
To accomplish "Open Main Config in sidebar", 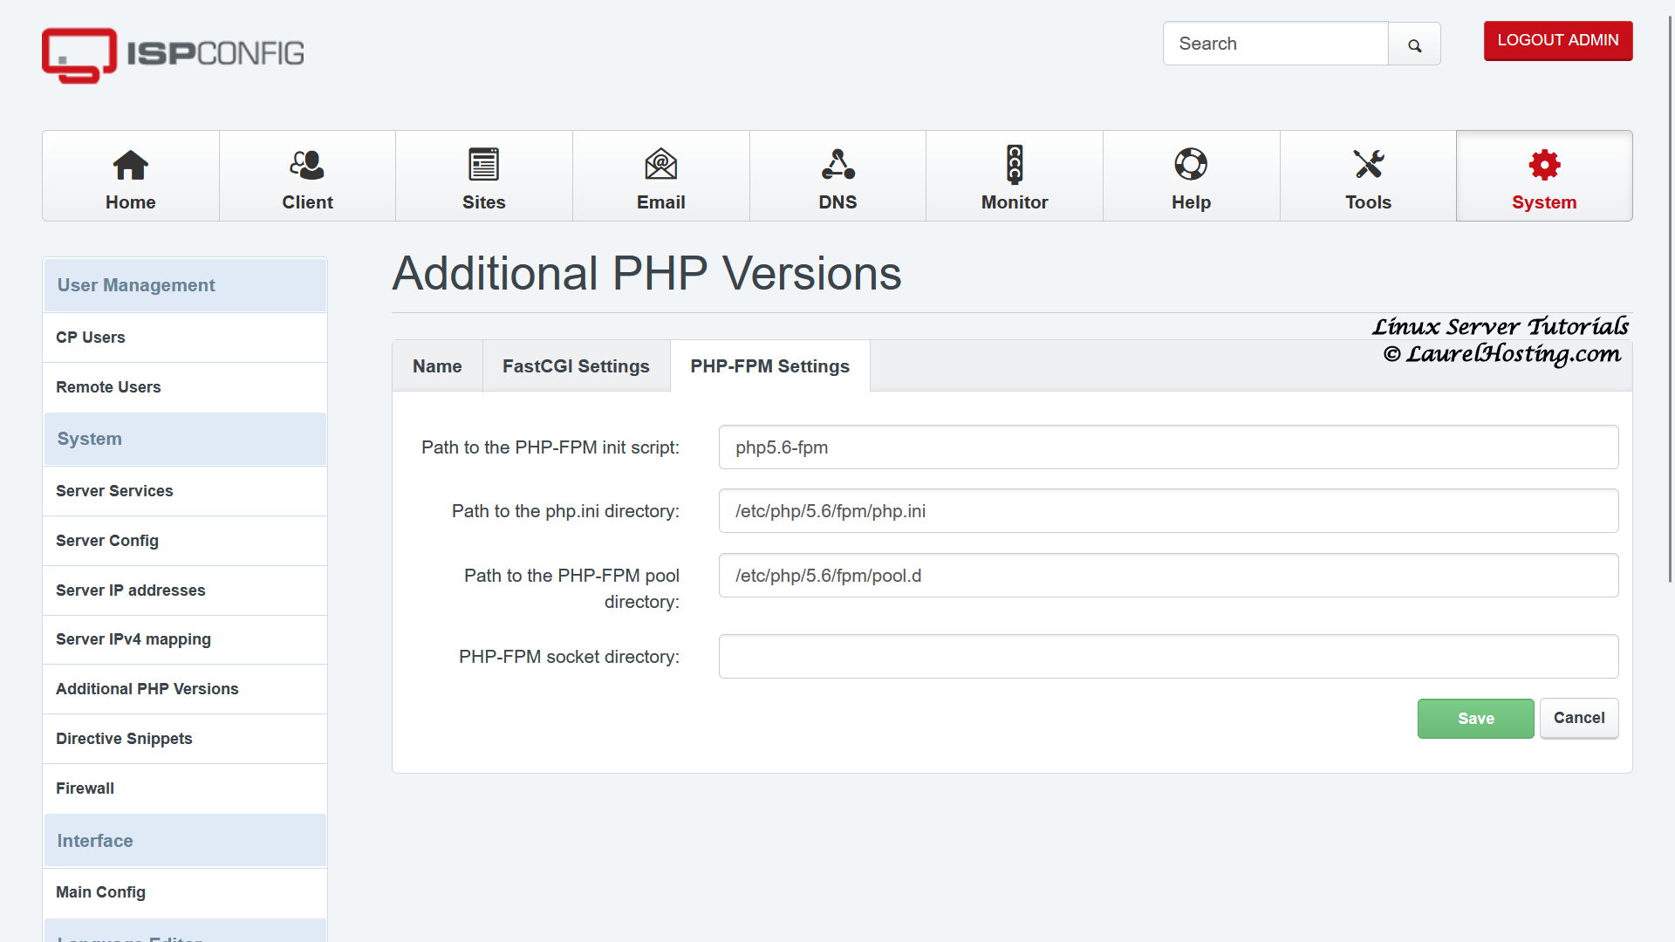I will (185, 892).
